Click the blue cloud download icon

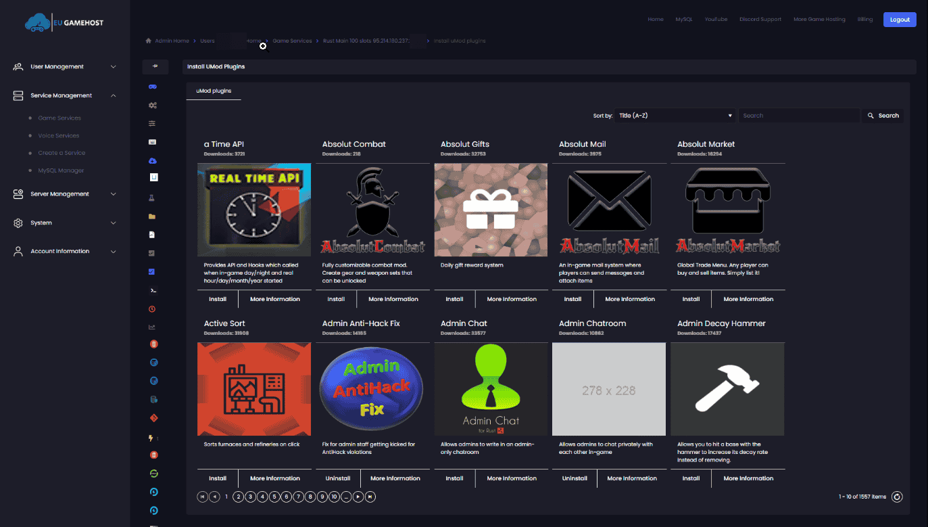tap(153, 161)
